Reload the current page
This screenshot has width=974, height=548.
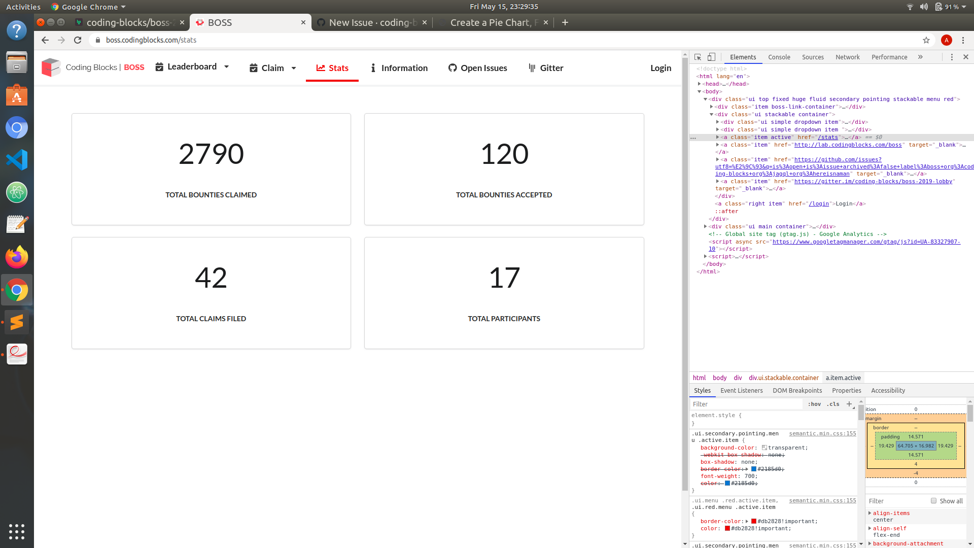77,40
